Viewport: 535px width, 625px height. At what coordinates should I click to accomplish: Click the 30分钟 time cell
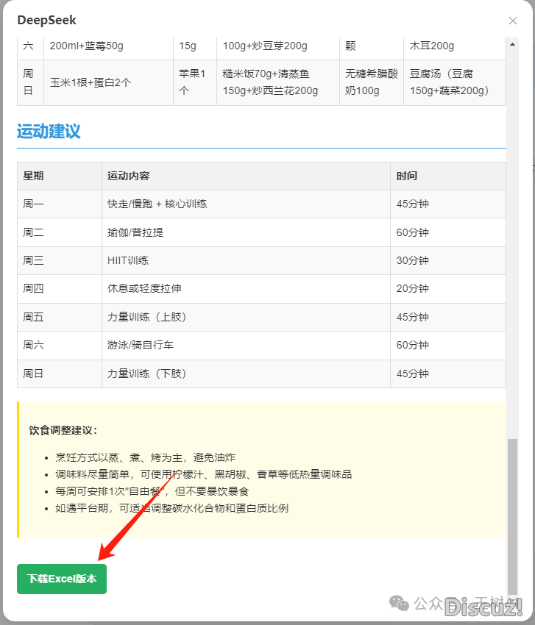pos(448,261)
